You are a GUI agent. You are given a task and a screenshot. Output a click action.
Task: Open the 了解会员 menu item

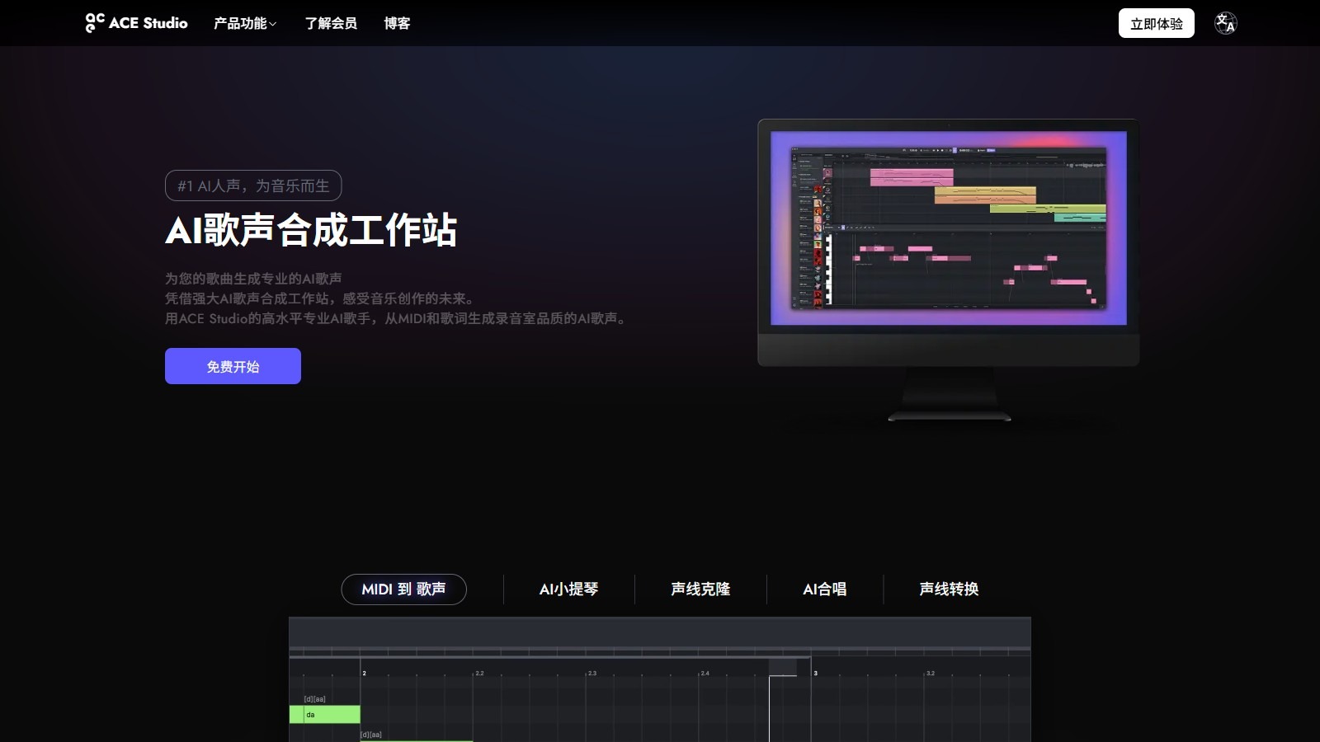click(329, 23)
